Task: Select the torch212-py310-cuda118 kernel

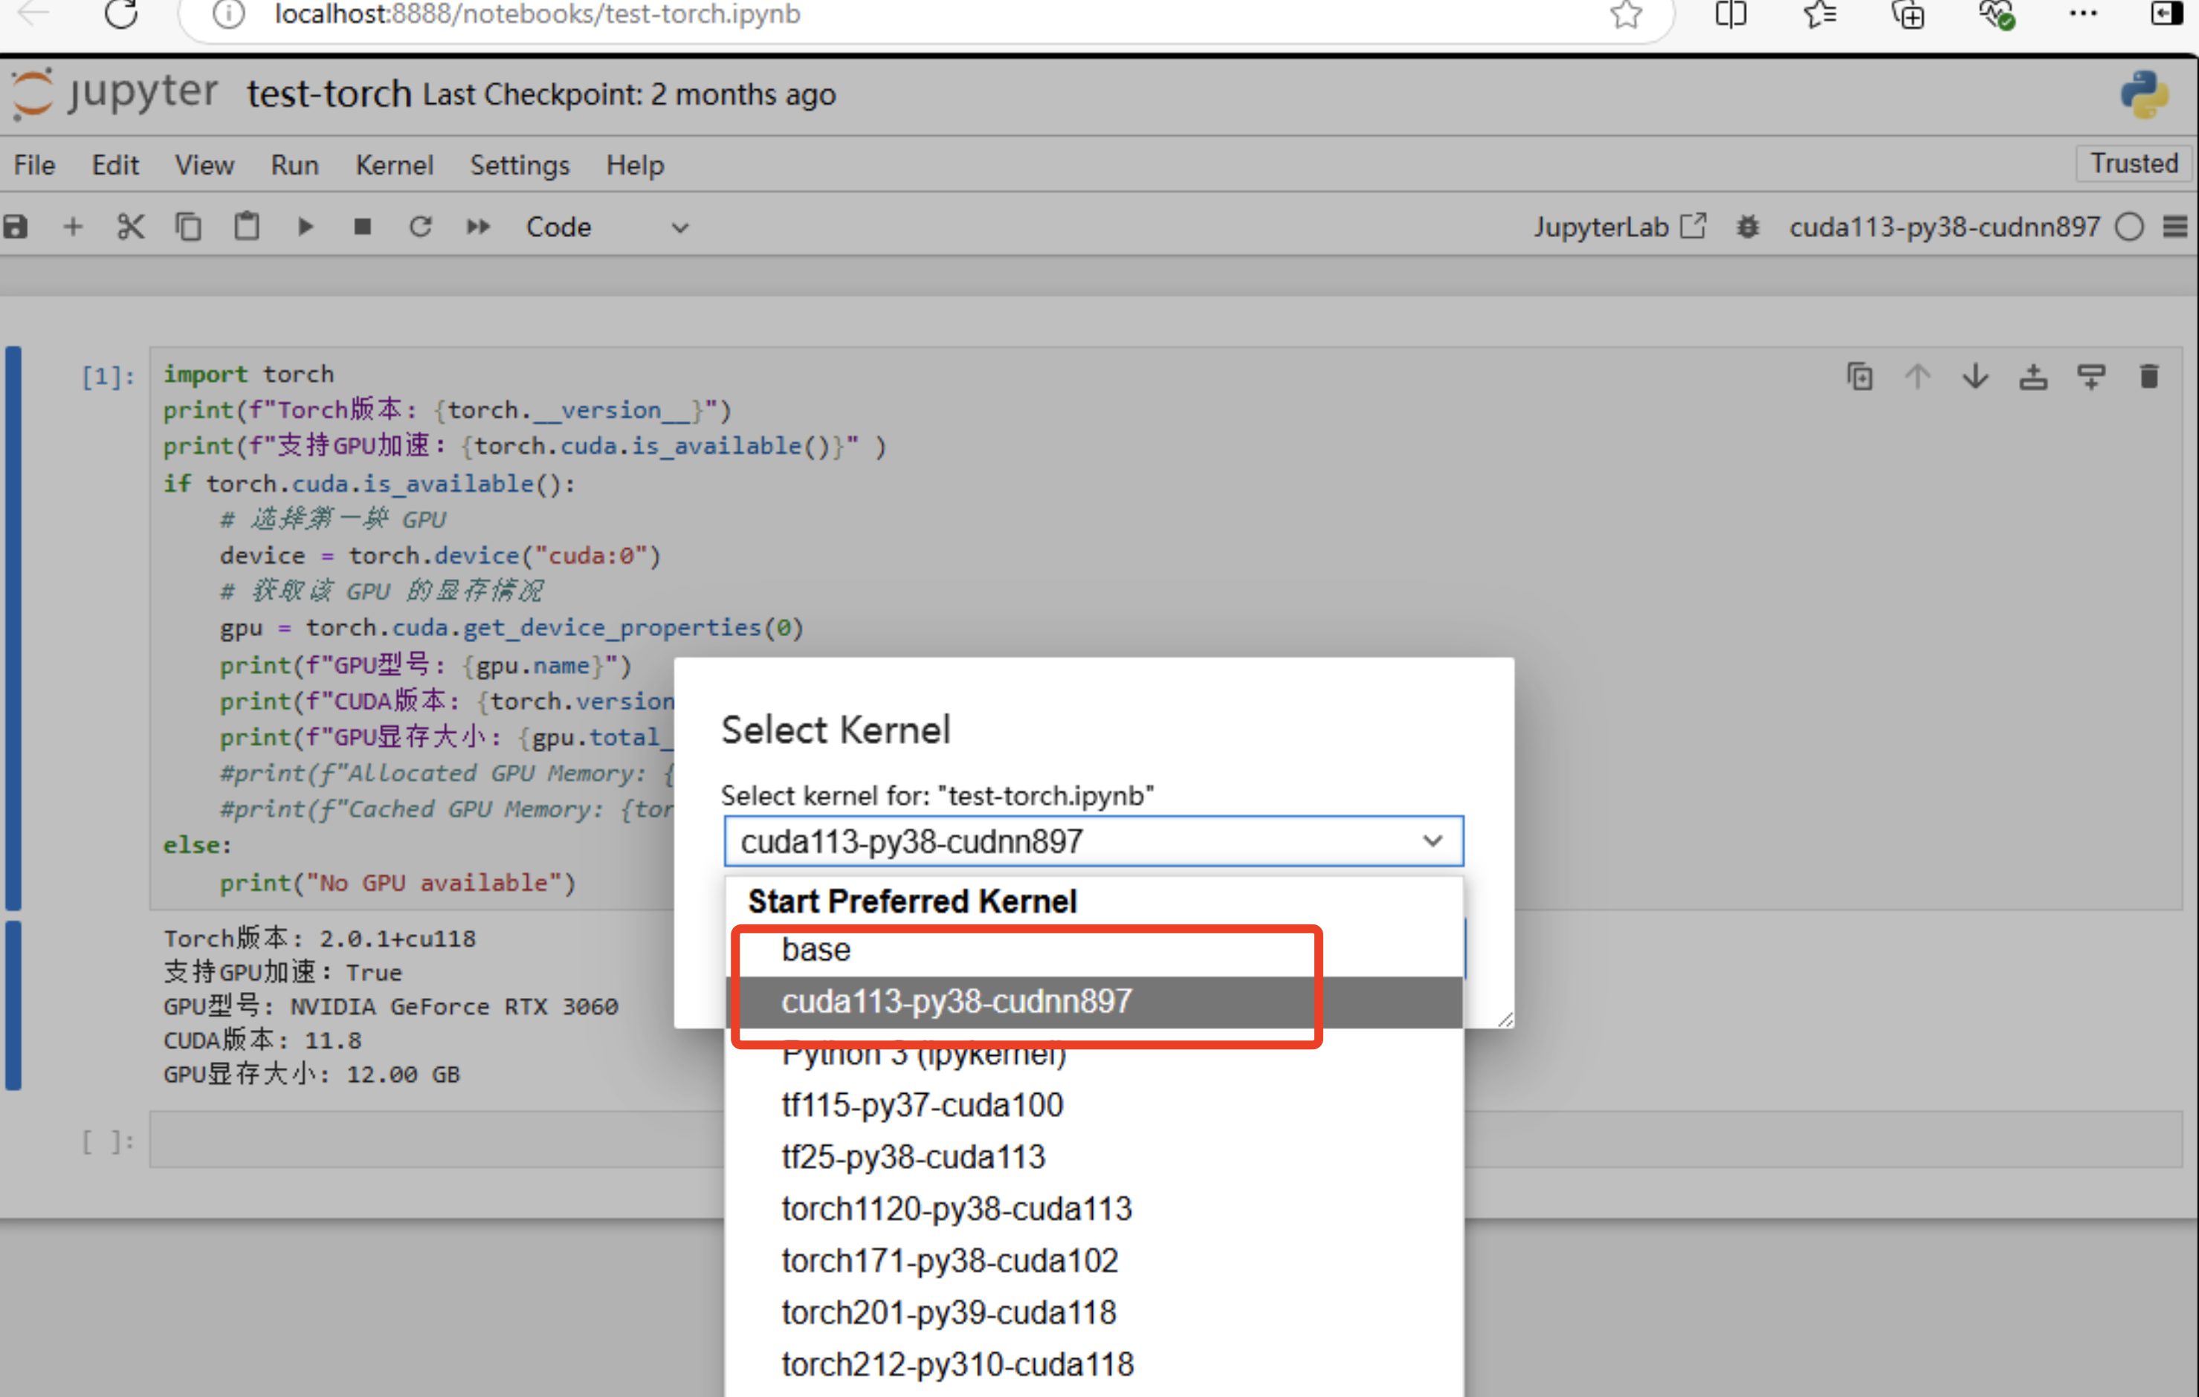Action: tap(1094, 1365)
